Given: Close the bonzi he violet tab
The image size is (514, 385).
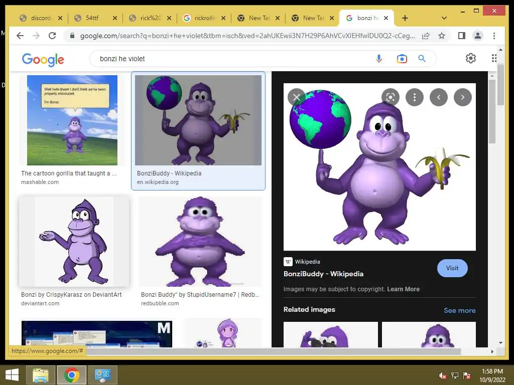Looking at the screenshot, I should 386,18.
